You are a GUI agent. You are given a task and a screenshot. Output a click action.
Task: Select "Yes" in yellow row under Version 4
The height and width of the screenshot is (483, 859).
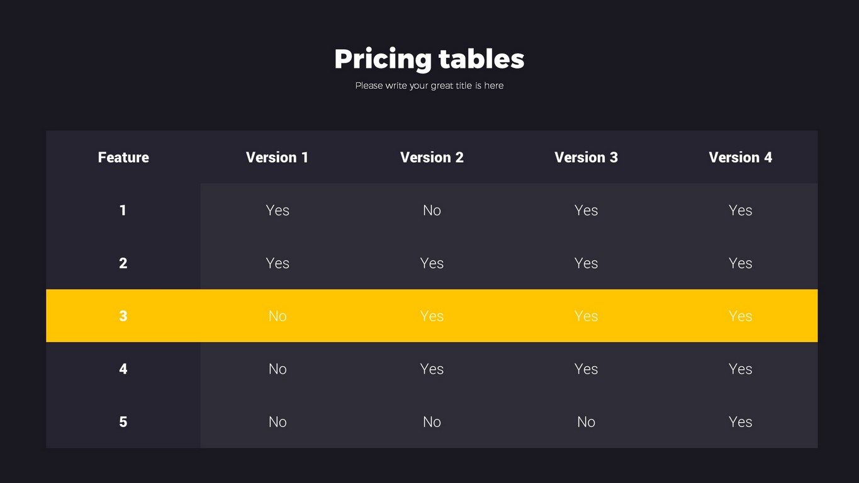coord(740,316)
